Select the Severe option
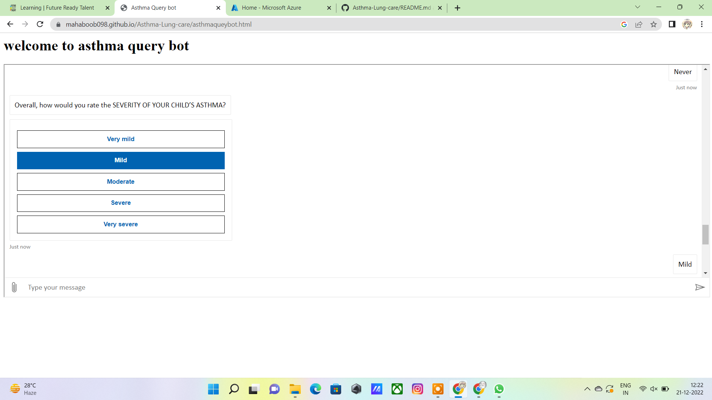The height and width of the screenshot is (400, 712). click(x=121, y=203)
